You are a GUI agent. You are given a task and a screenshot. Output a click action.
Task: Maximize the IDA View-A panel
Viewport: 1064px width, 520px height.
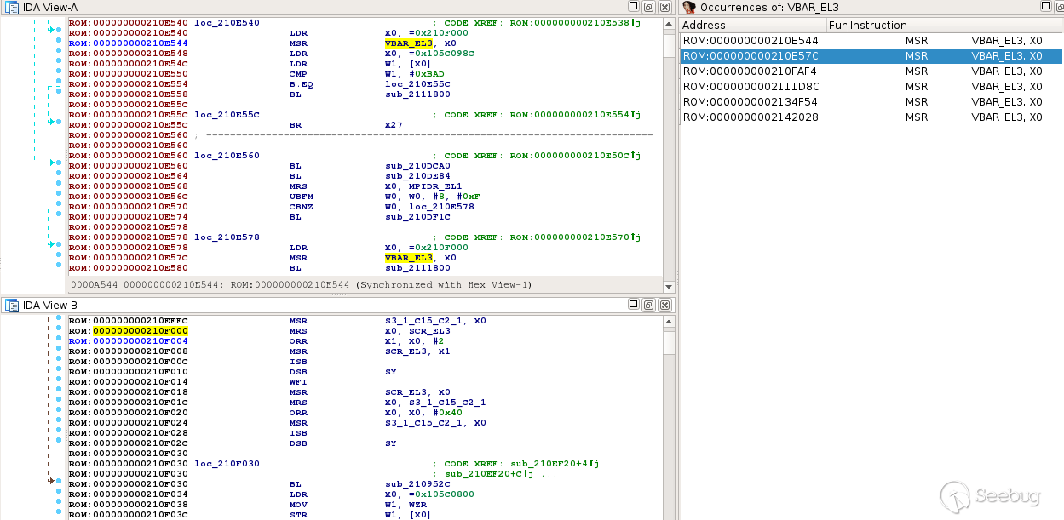(635, 7)
